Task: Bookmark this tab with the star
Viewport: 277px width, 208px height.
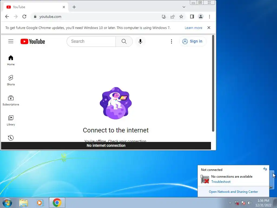Action: pos(181,17)
